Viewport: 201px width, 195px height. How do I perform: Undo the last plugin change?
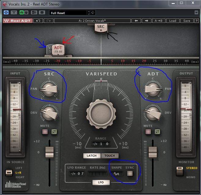pos(38,21)
